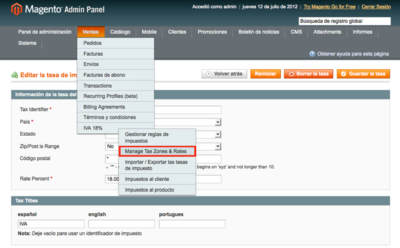Viewport: 400px width, 248px height.
Task: Open the CMS menu
Action: (x=296, y=32)
